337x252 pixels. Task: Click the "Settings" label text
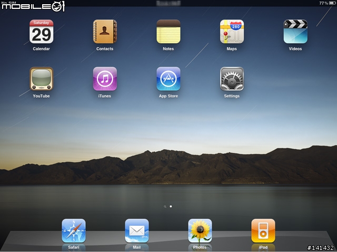[232, 96]
